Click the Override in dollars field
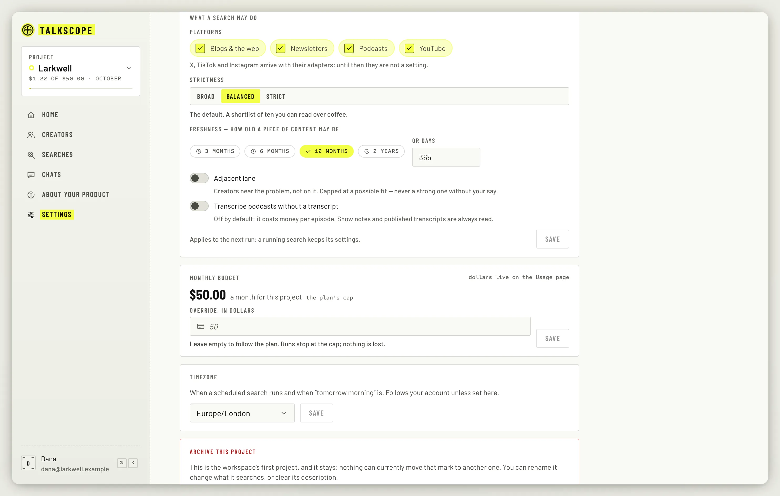 tap(360, 326)
